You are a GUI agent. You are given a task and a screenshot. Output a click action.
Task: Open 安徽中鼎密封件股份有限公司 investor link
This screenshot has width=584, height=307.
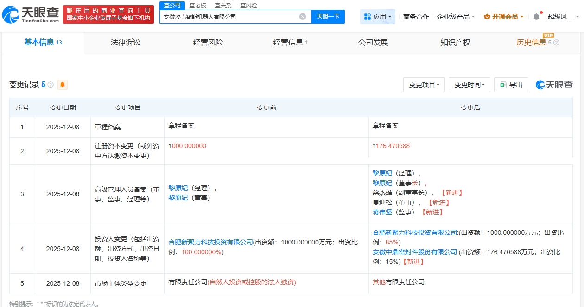(x=415, y=252)
